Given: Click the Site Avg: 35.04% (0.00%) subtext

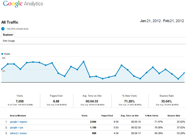Looking at the screenshot, I should [x=167, y=105].
